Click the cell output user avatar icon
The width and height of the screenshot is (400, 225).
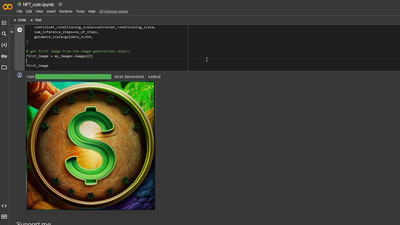click(x=20, y=75)
